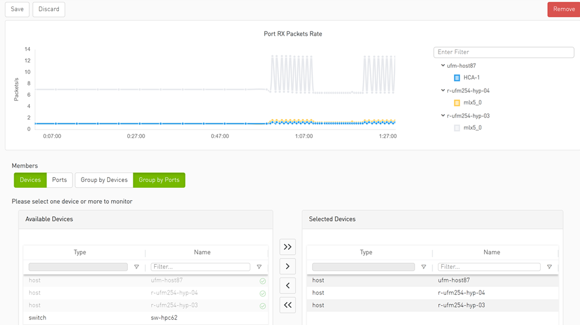Switch to the Ports members tab
Image resolution: width=580 pixels, height=325 pixels.
point(59,180)
